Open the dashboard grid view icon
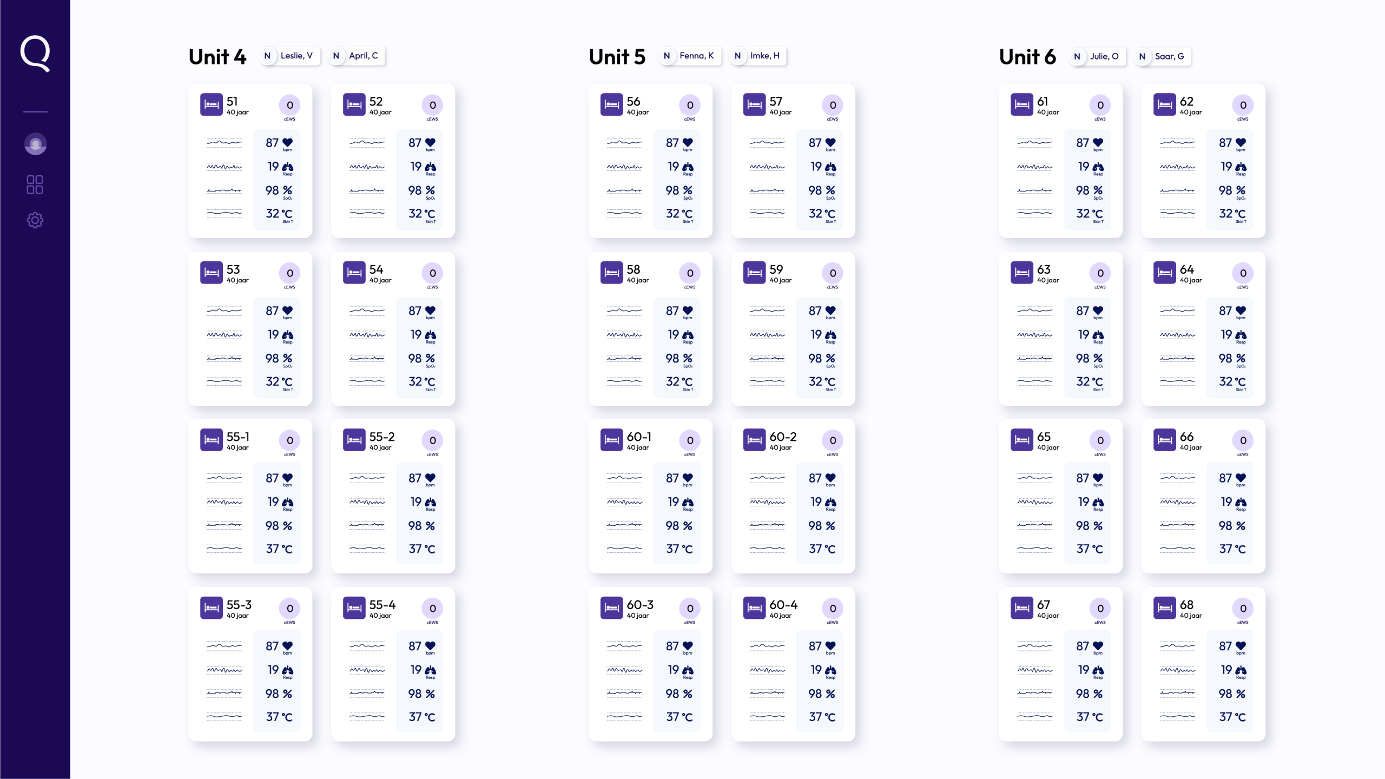The image size is (1385, 779). point(35,184)
